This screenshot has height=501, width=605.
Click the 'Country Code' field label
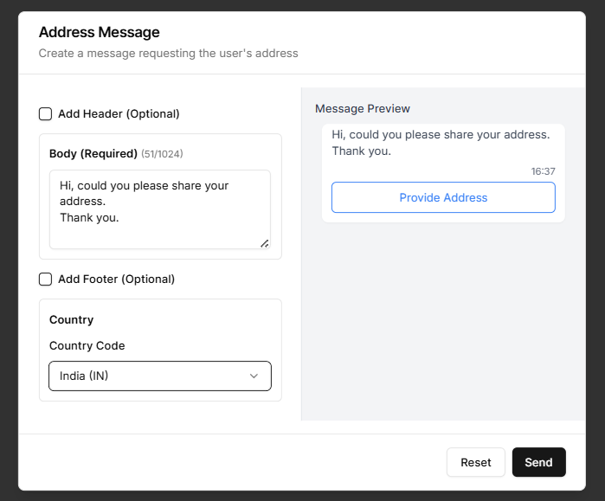tap(87, 346)
